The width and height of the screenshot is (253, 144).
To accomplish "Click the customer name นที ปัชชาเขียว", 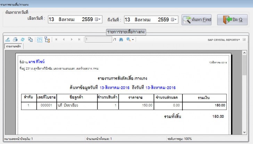I will tap(68, 105).
